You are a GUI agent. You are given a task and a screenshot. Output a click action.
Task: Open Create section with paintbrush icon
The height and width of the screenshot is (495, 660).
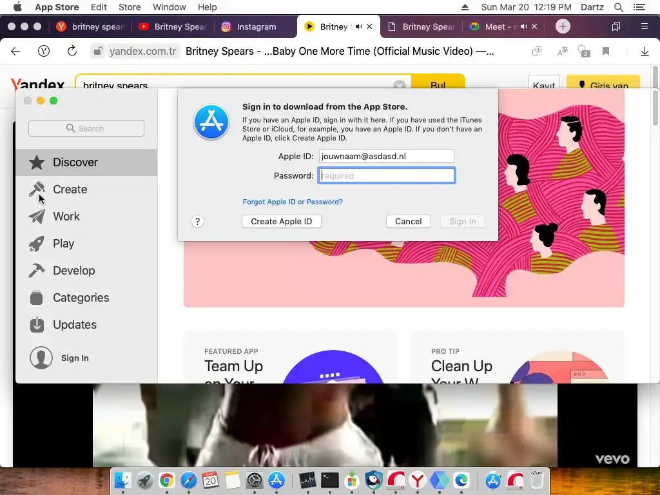(x=86, y=189)
